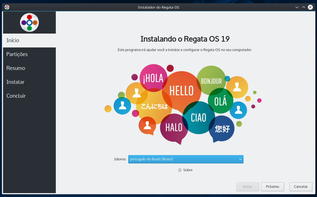Click the info icon beside Sobre

pyautogui.click(x=180, y=170)
